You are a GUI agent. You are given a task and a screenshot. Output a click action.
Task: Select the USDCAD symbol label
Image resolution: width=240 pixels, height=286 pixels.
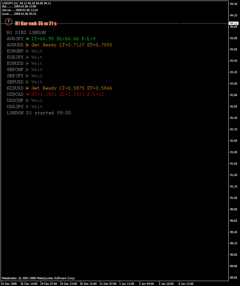pyautogui.click(x=15, y=95)
